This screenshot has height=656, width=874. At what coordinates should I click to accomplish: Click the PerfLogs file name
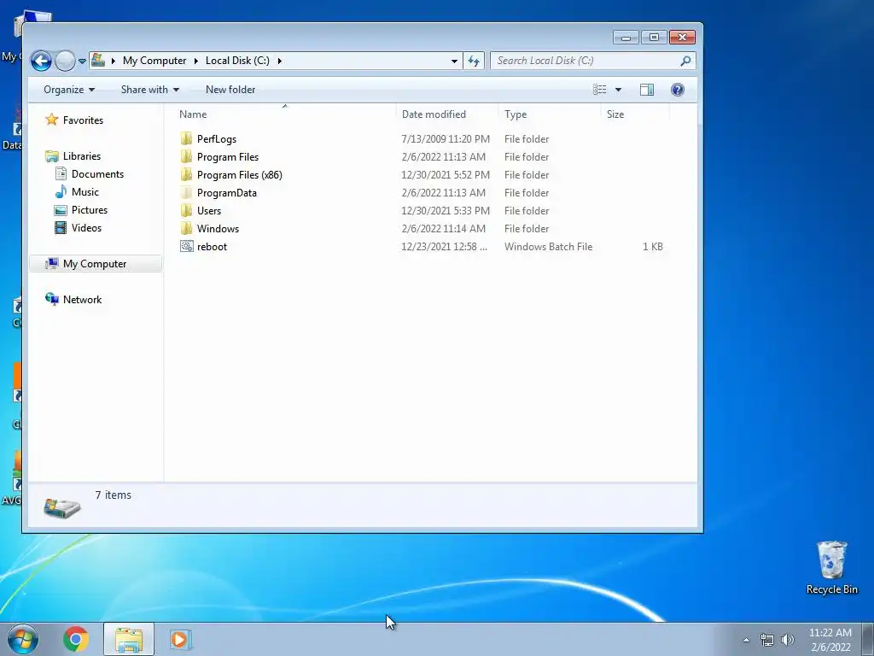pos(217,139)
